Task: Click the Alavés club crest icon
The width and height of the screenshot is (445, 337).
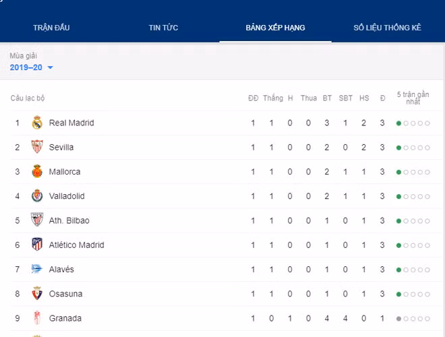Action: click(37, 269)
